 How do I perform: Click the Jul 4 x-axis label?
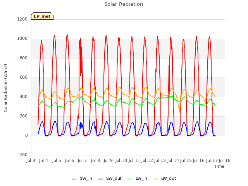point(43,160)
